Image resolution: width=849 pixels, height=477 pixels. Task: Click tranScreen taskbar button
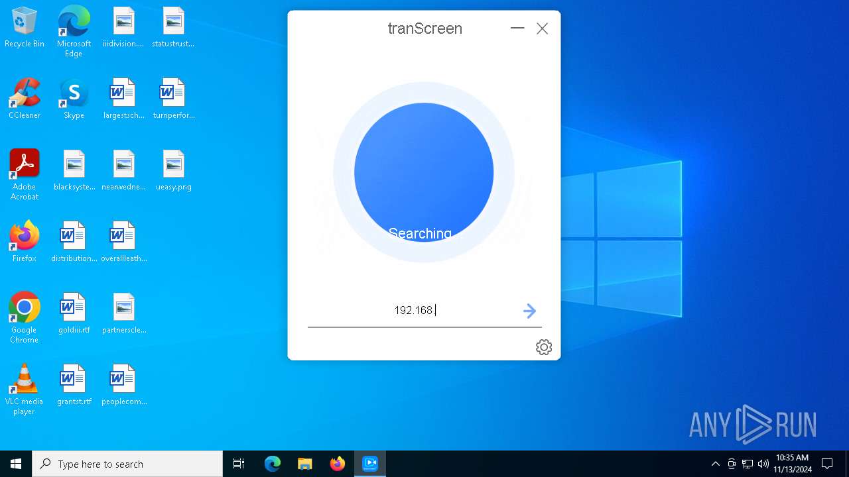[370, 464]
